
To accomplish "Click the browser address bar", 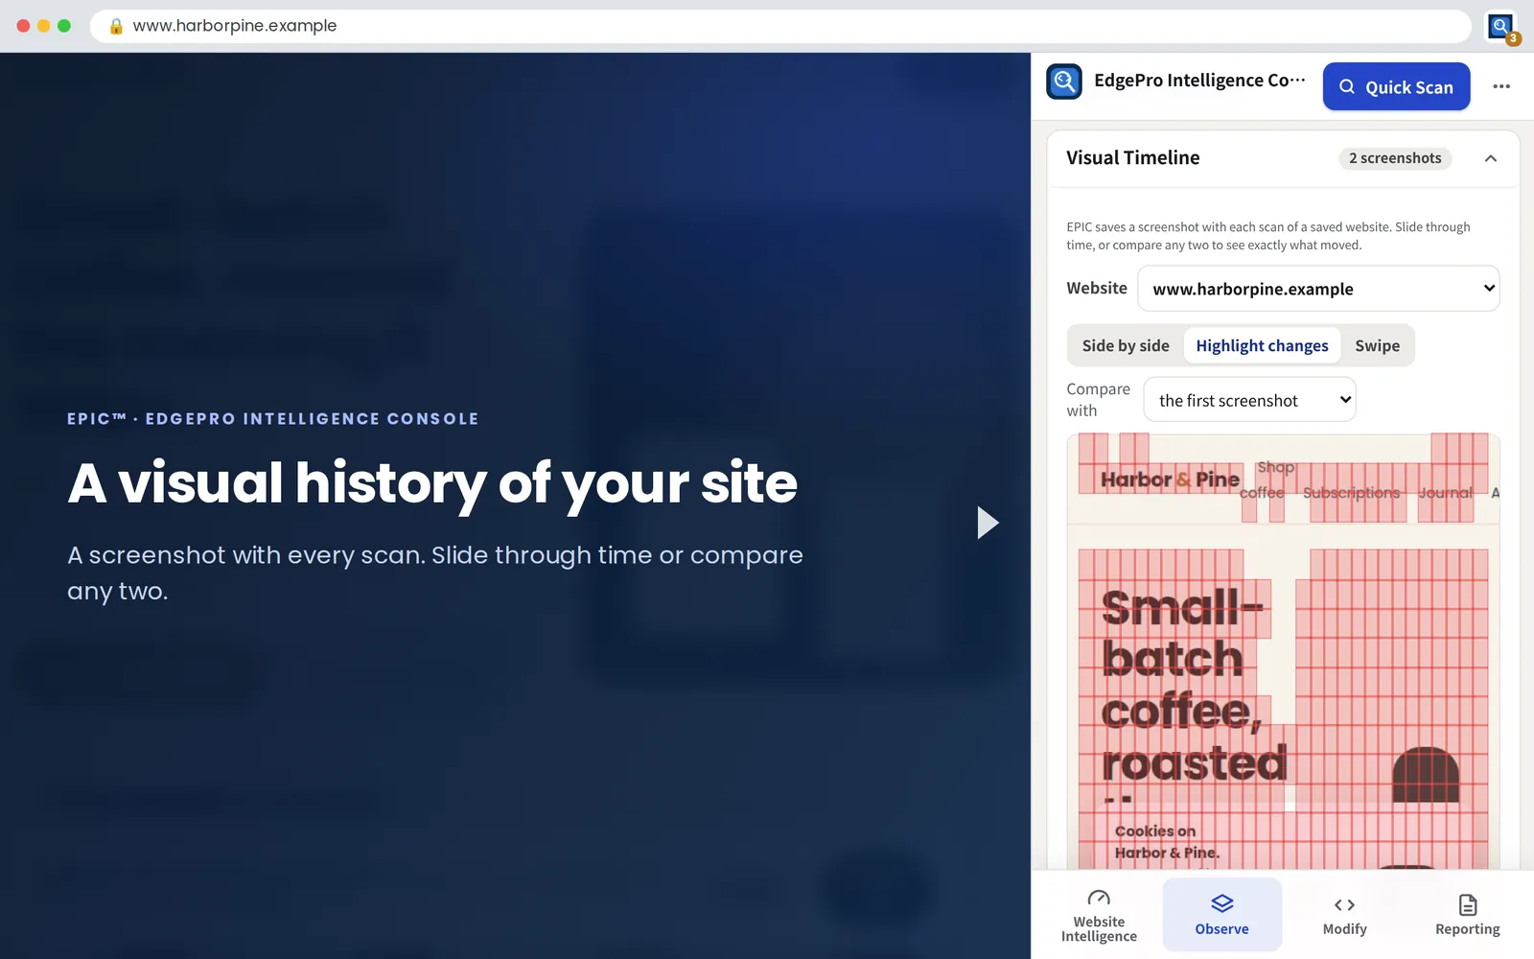I will [x=780, y=26].
